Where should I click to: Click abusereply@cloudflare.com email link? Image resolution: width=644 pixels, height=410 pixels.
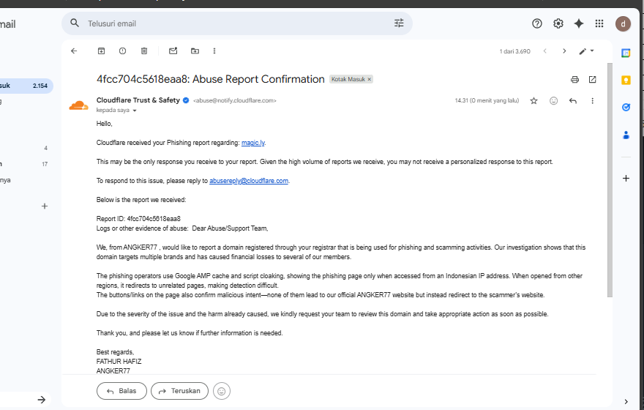pyautogui.click(x=249, y=181)
